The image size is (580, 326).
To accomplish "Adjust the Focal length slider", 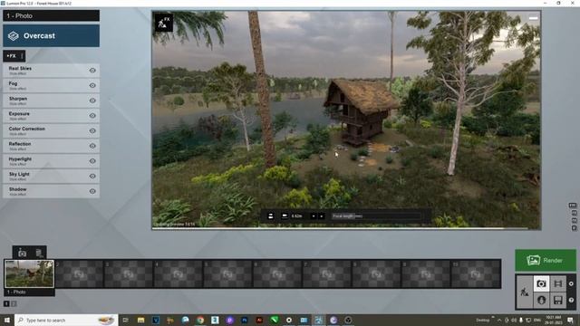I will (376, 216).
